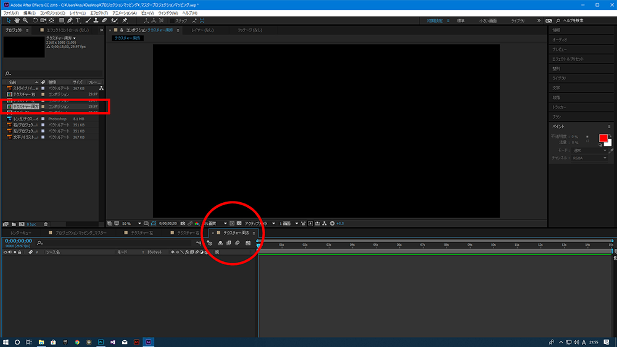
Task: Open interpret footage icon in Project footer
Action: pyautogui.click(x=6, y=224)
